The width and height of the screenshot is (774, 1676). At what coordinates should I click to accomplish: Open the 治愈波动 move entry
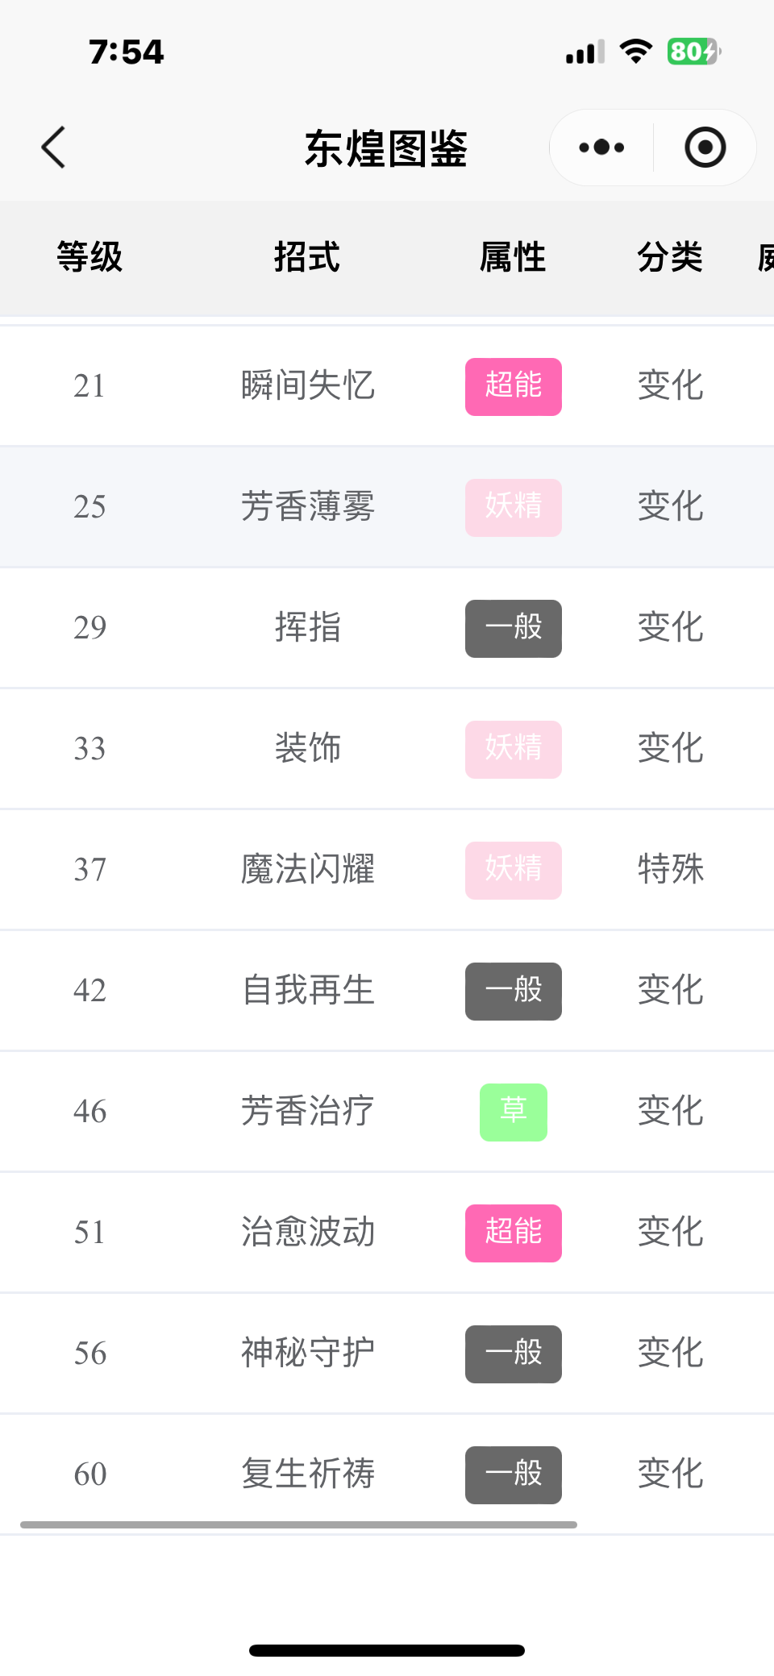[308, 1233]
